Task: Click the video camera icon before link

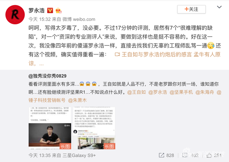Action: coord(117,54)
